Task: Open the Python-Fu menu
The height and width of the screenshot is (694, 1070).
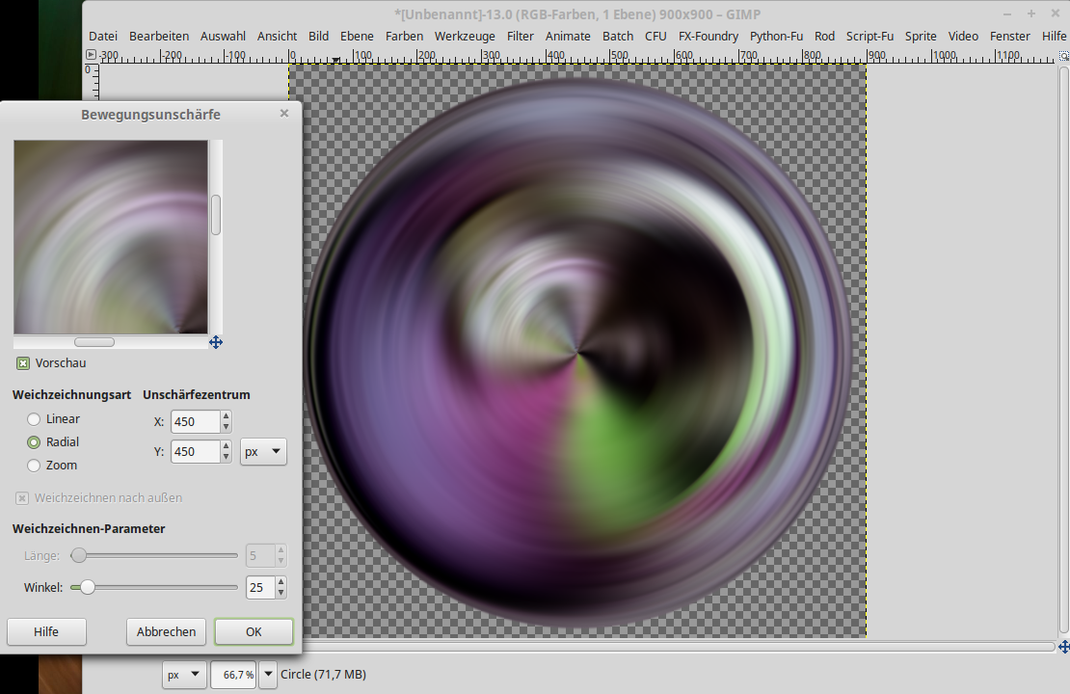Action: 777,37
